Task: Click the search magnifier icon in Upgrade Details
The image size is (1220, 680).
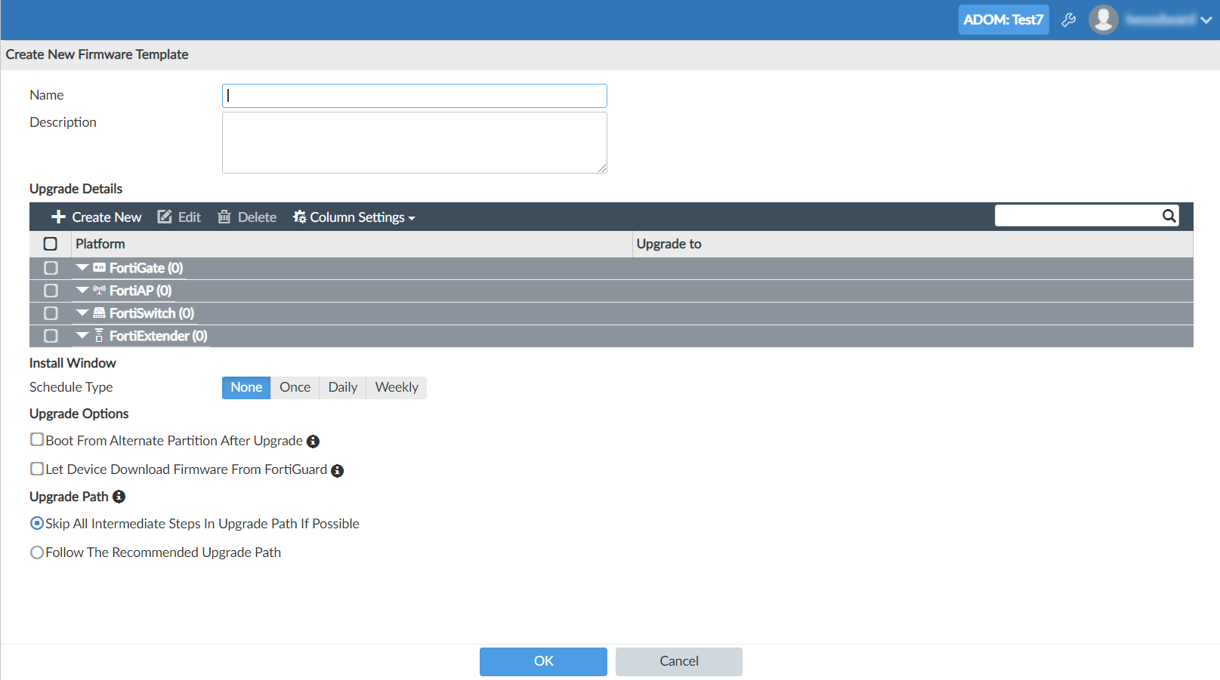Action: 1169,217
